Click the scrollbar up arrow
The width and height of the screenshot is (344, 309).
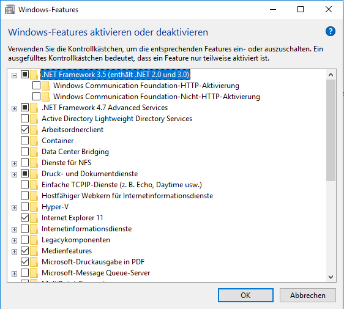(331, 75)
